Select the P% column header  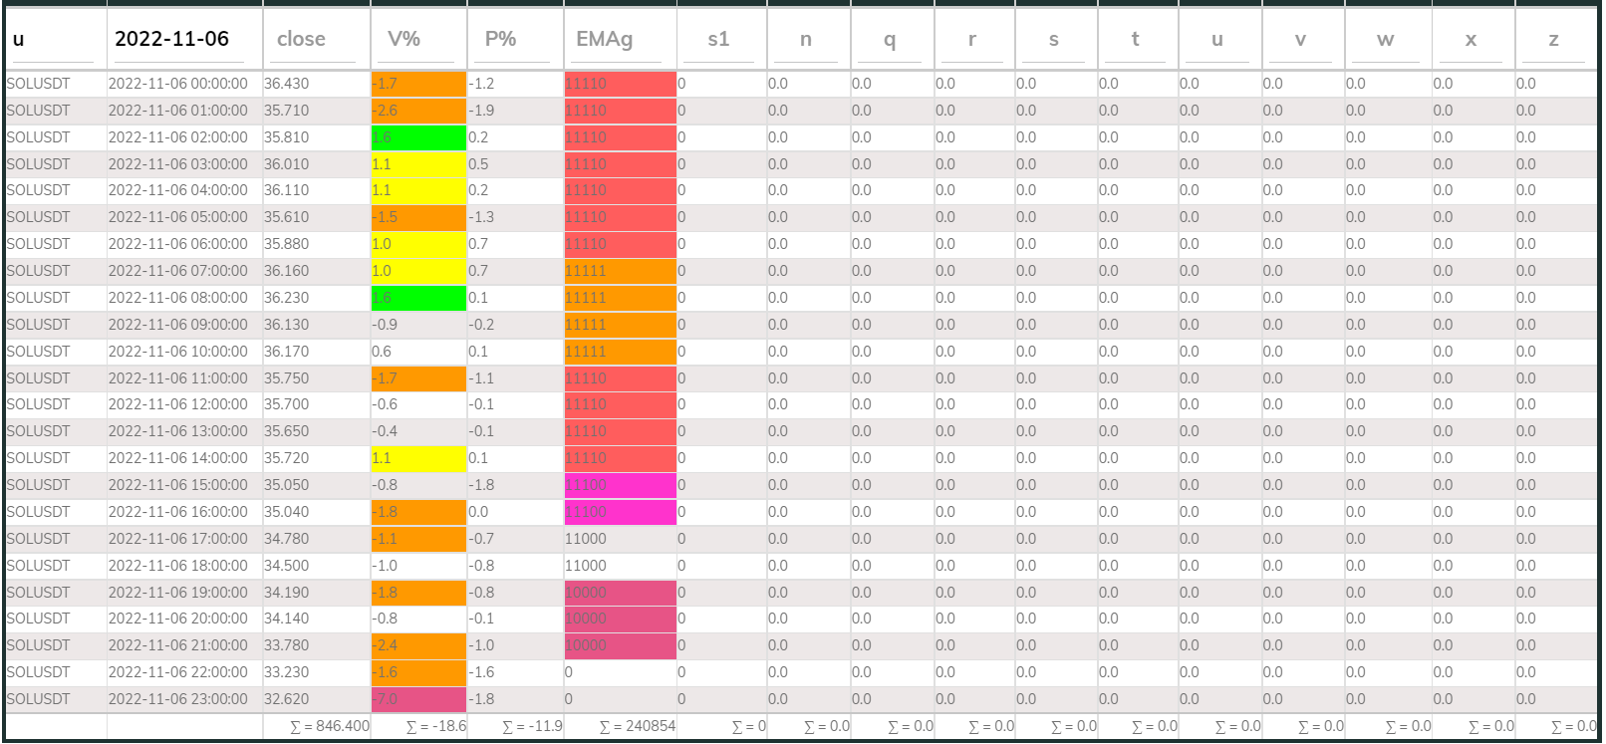coord(500,40)
